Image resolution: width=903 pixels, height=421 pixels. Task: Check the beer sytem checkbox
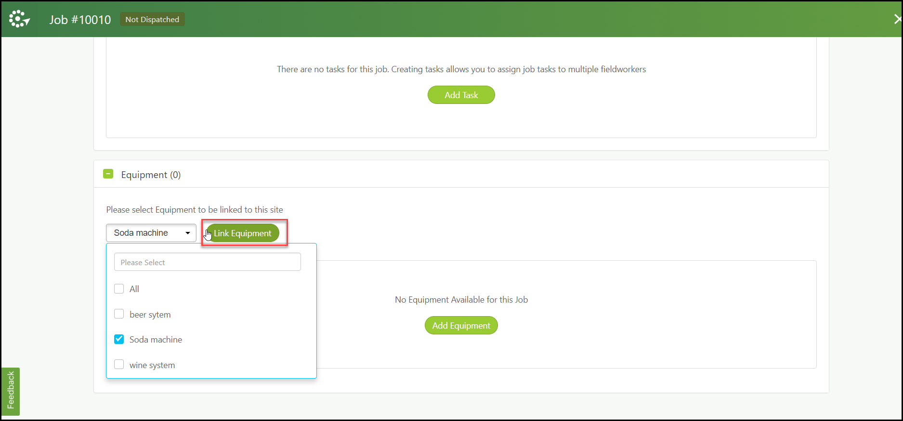click(x=119, y=314)
